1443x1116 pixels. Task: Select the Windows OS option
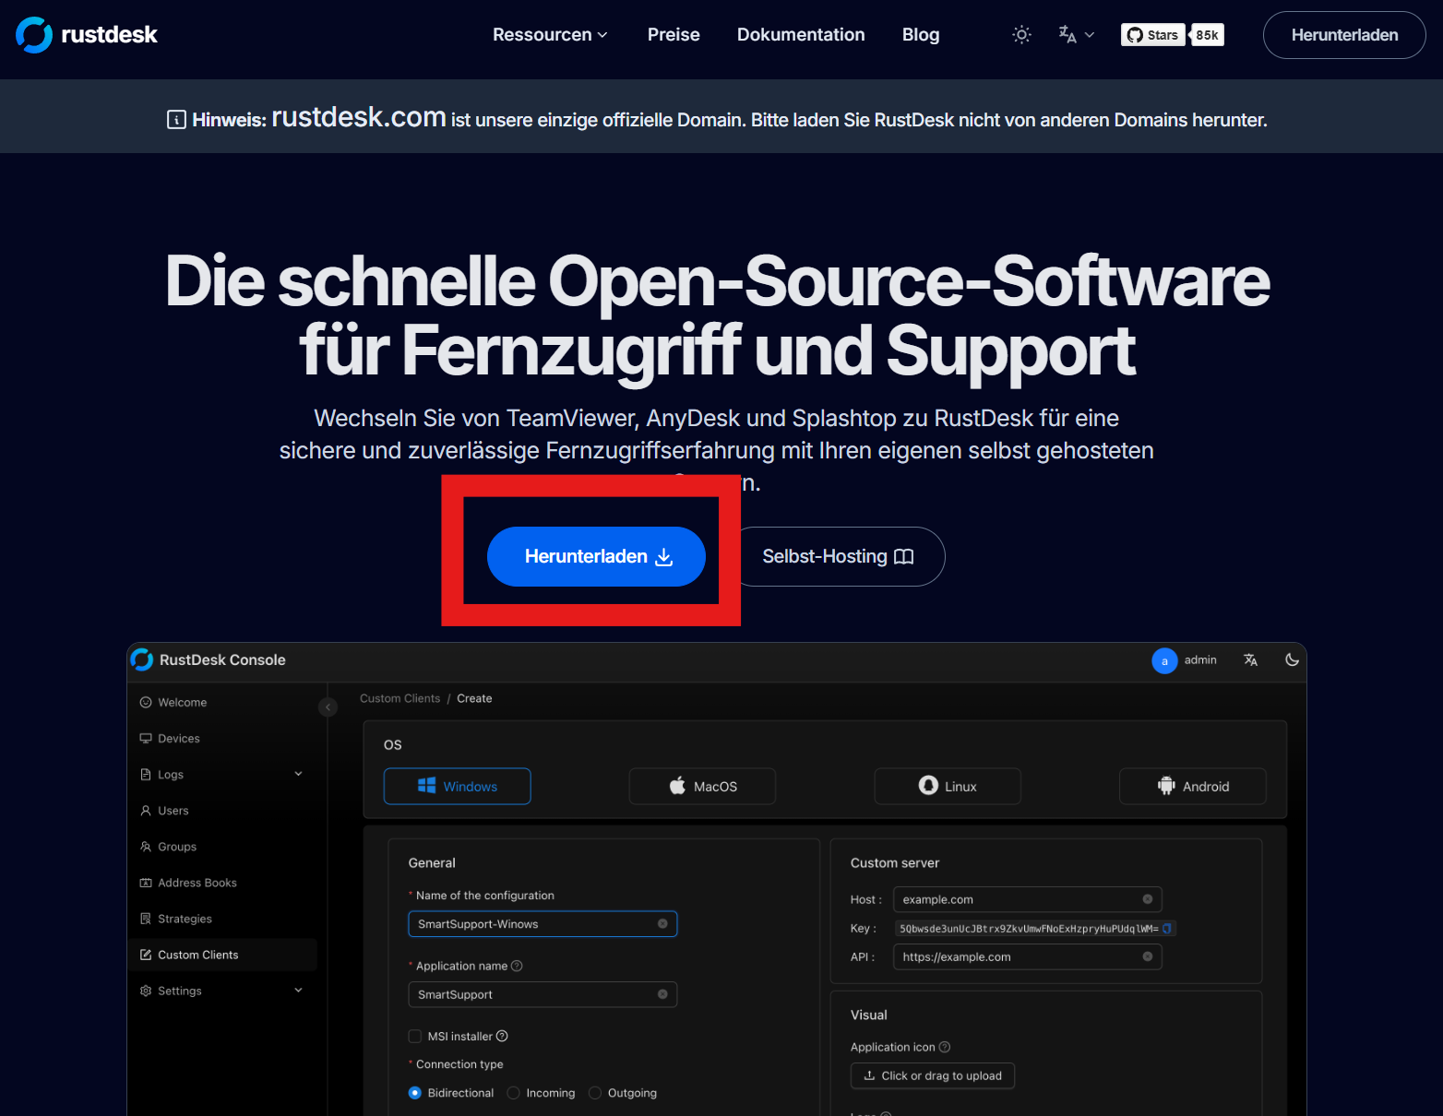pyautogui.click(x=457, y=787)
